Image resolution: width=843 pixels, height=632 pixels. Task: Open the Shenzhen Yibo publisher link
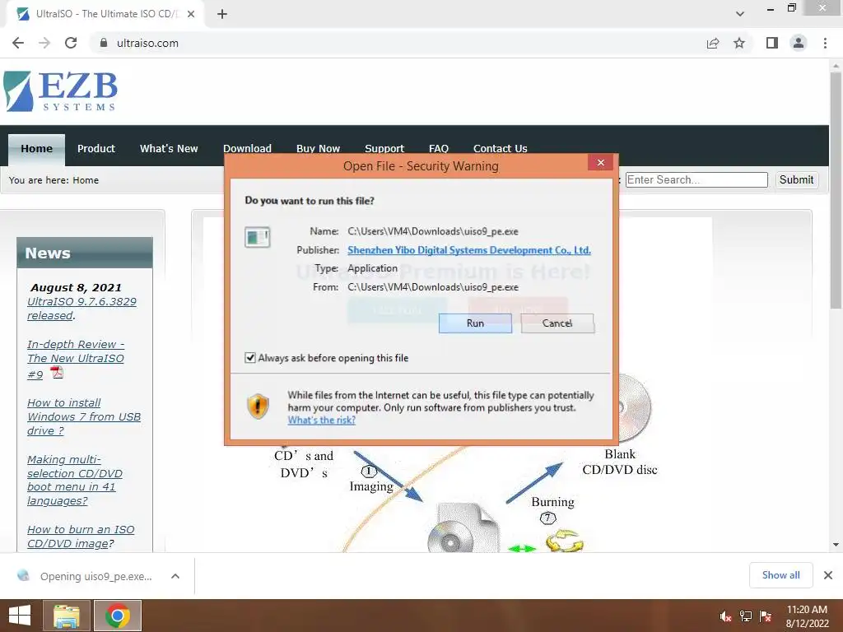pyautogui.click(x=469, y=250)
